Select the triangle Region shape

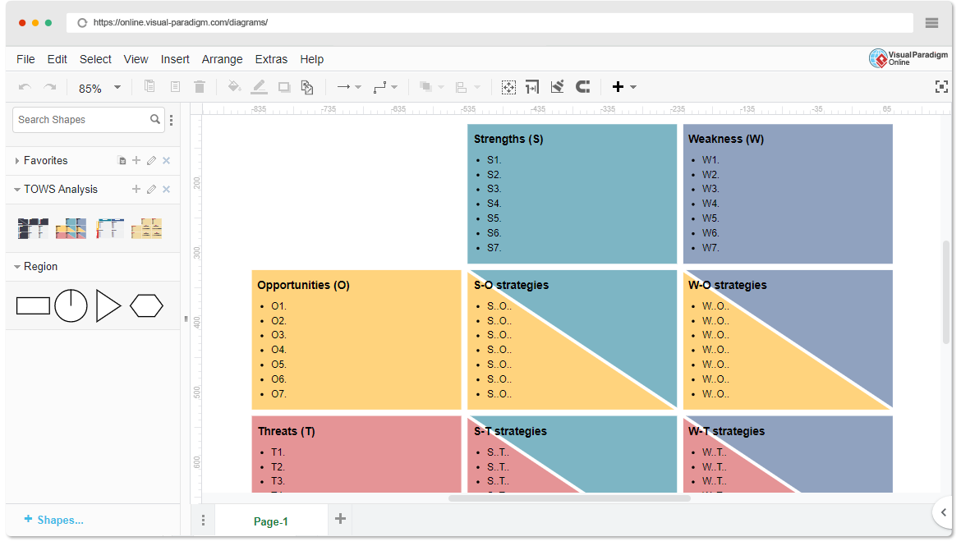[x=108, y=305]
